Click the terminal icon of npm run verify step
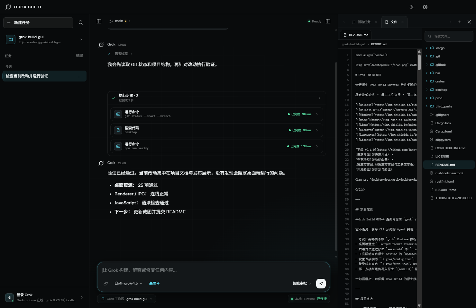The height and width of the screenshot is (308, 476). pos(118,146)
